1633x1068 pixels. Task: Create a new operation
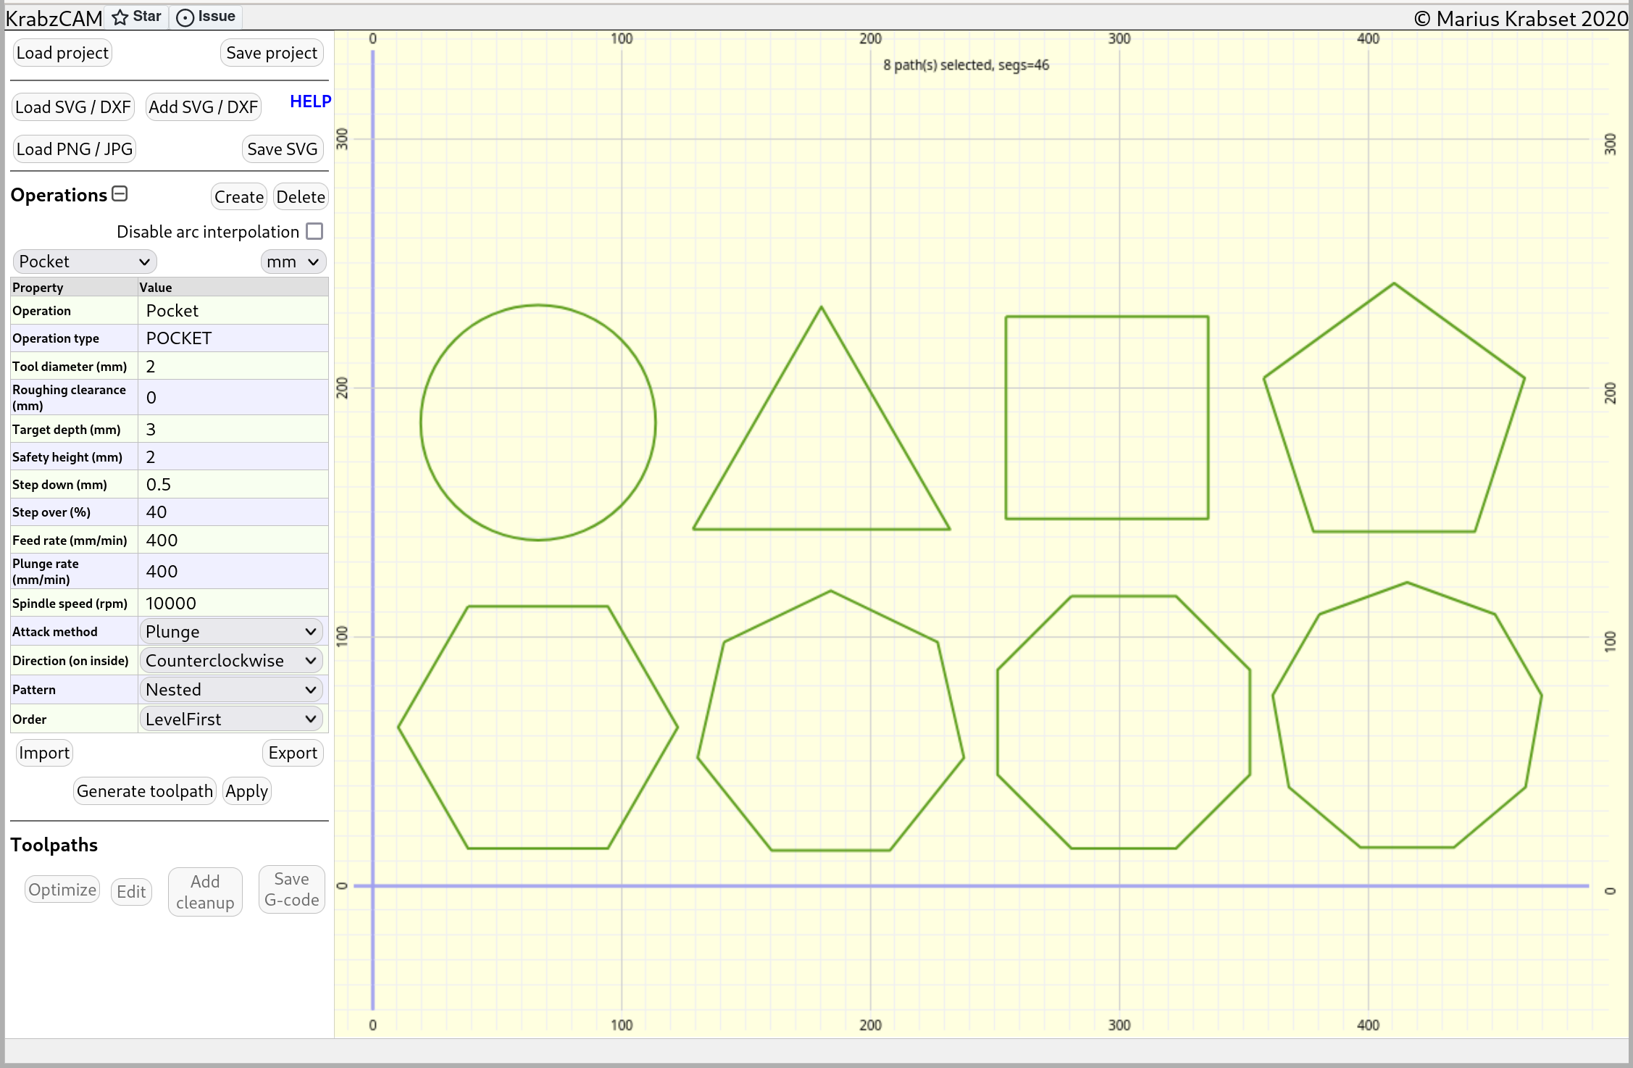[x=239, y=197]
